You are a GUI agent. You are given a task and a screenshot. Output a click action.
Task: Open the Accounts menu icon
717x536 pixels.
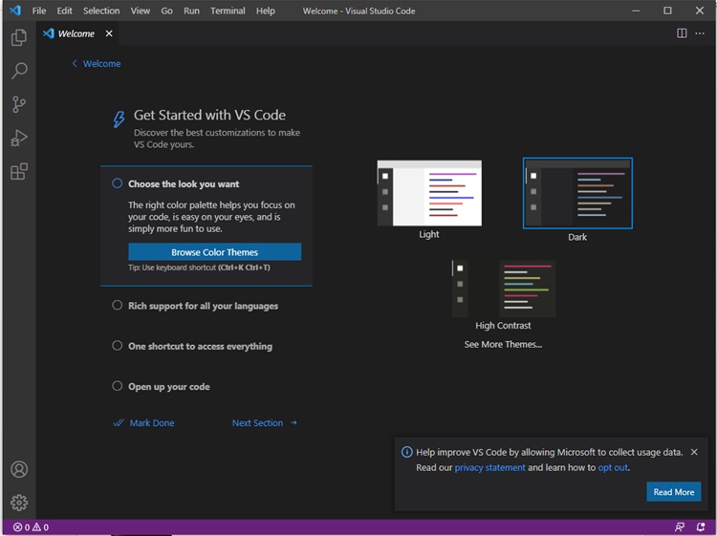coord(19,469)
